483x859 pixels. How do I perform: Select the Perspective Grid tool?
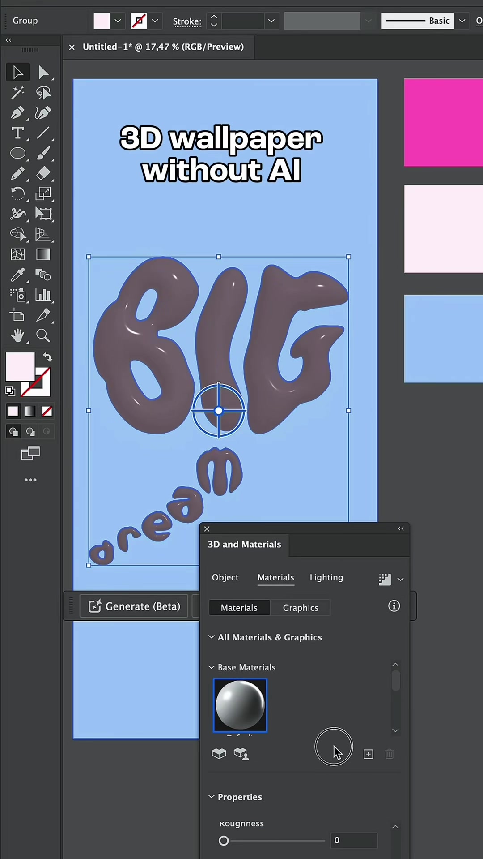(43, 234)
